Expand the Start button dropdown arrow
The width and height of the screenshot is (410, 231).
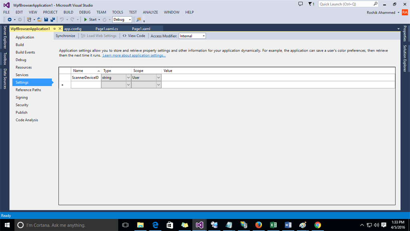click(99, 20)
